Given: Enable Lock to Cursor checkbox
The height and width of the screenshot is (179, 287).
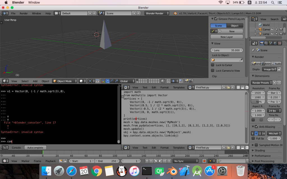Looking at the screenshot, I should [x=213, y=65].
